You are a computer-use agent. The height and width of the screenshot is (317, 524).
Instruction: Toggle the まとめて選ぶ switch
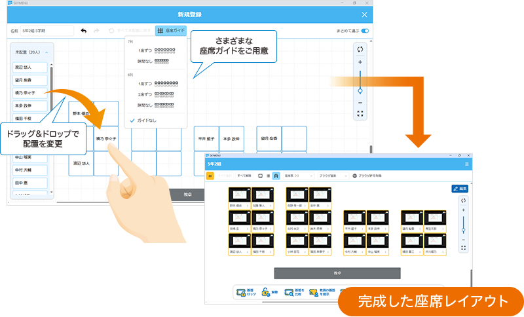pos(365,31)
